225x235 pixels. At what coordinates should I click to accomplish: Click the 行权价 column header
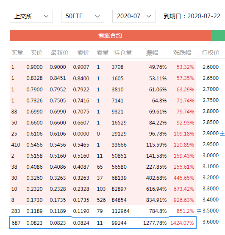coord(210,53)
